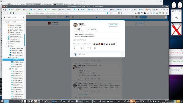Follow 深澤諭史 from profile header

[140, 23]
